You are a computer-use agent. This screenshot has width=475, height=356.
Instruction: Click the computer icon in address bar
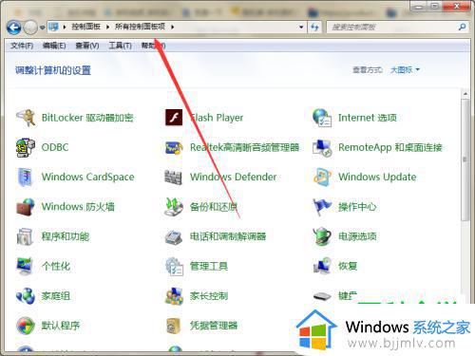coord(54,27)
